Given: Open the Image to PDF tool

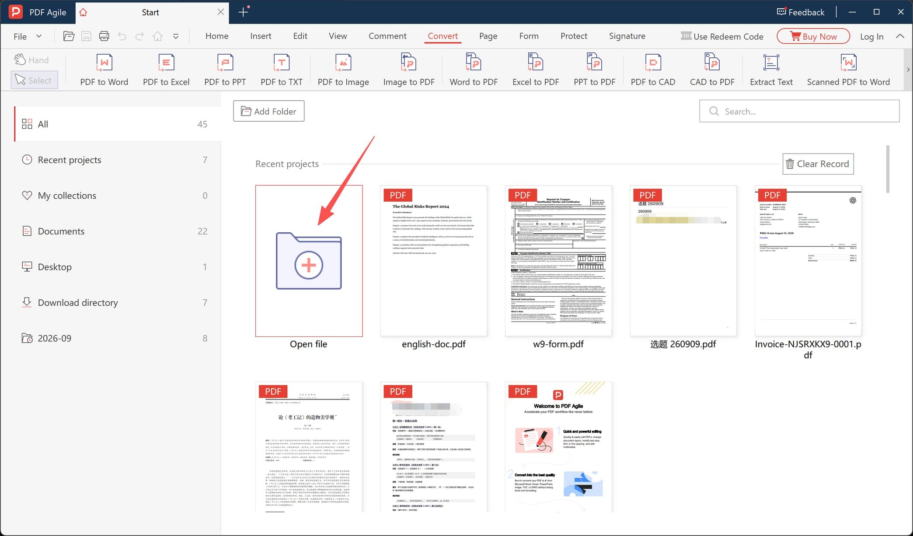Looking at the screenshot, I should 409,70.
